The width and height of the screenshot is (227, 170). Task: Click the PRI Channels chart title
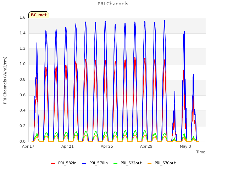pyautogui.click(x=113, y=4)
